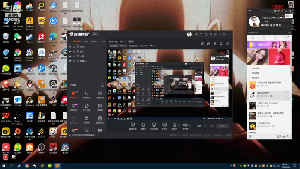
Task: Open the 房管助手 tool in the toolbox
Action: coord(87,95)
